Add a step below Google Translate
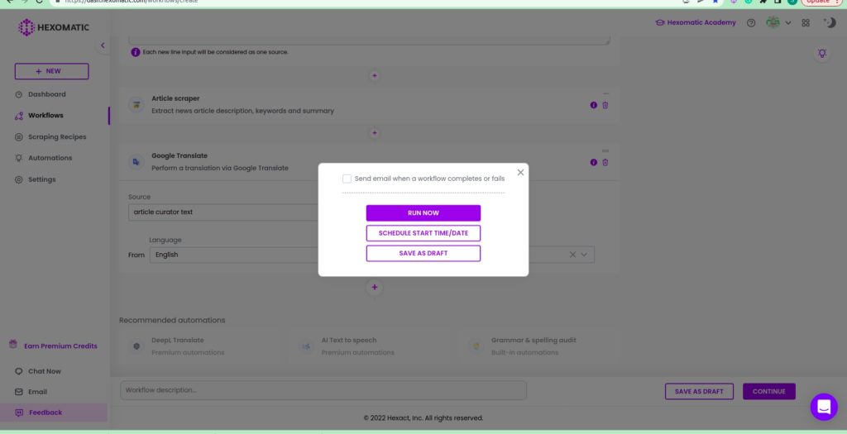847x434 pixels. (375, 287)
